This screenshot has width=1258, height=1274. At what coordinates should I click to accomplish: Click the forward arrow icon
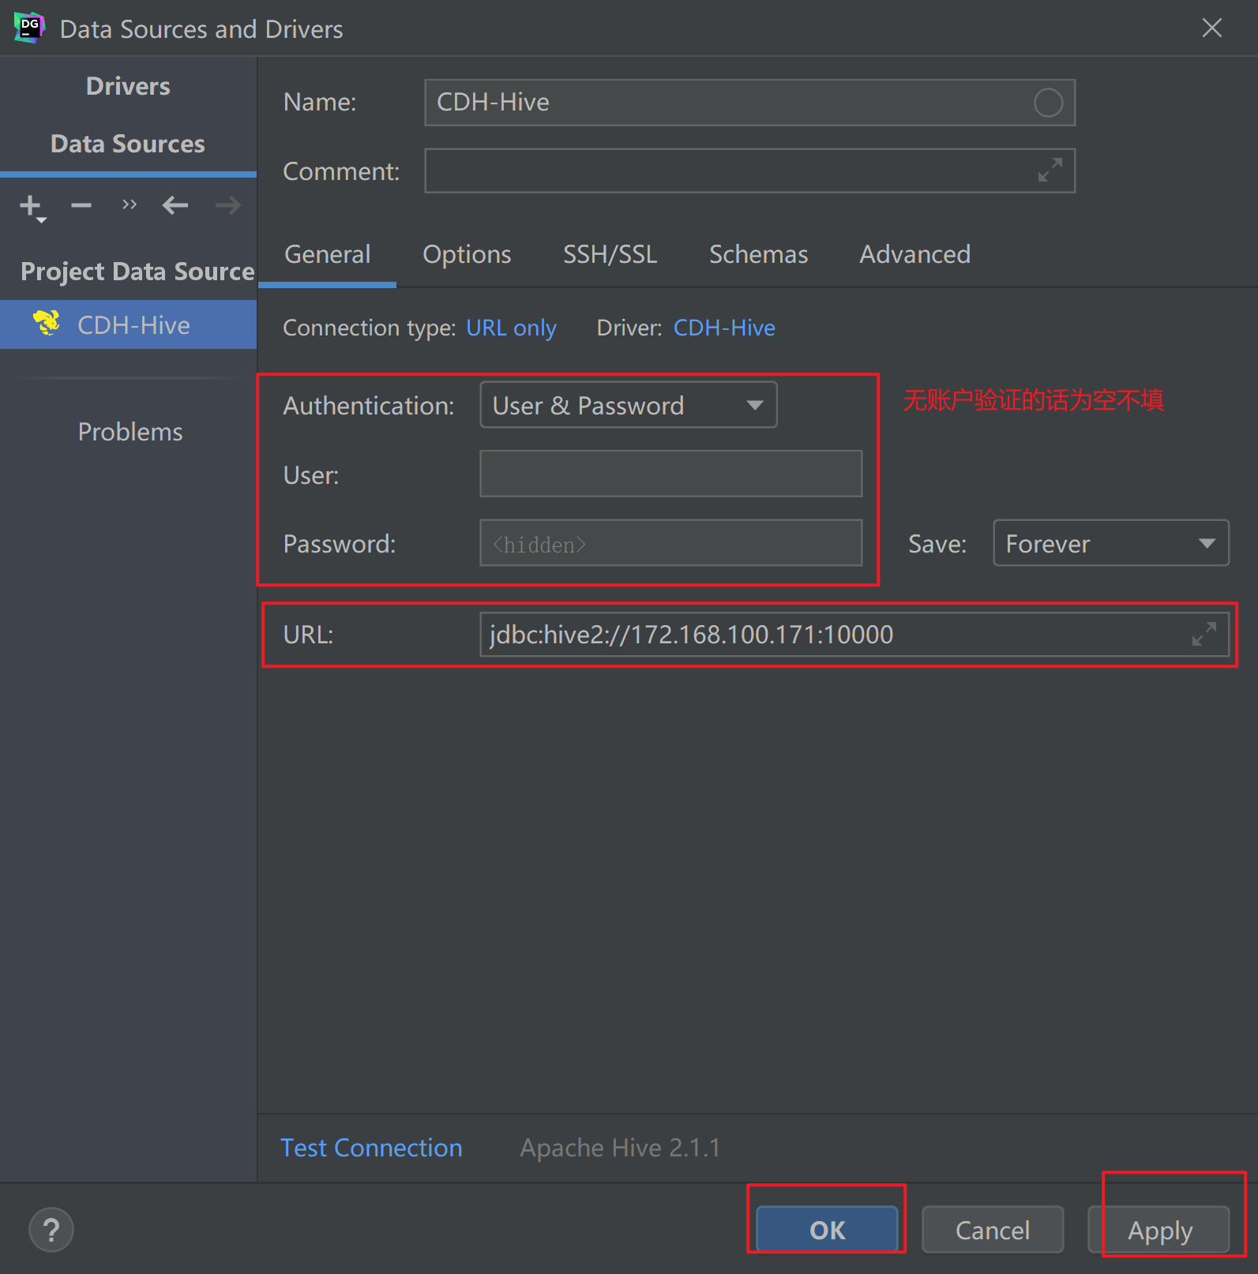coord(228,206)
